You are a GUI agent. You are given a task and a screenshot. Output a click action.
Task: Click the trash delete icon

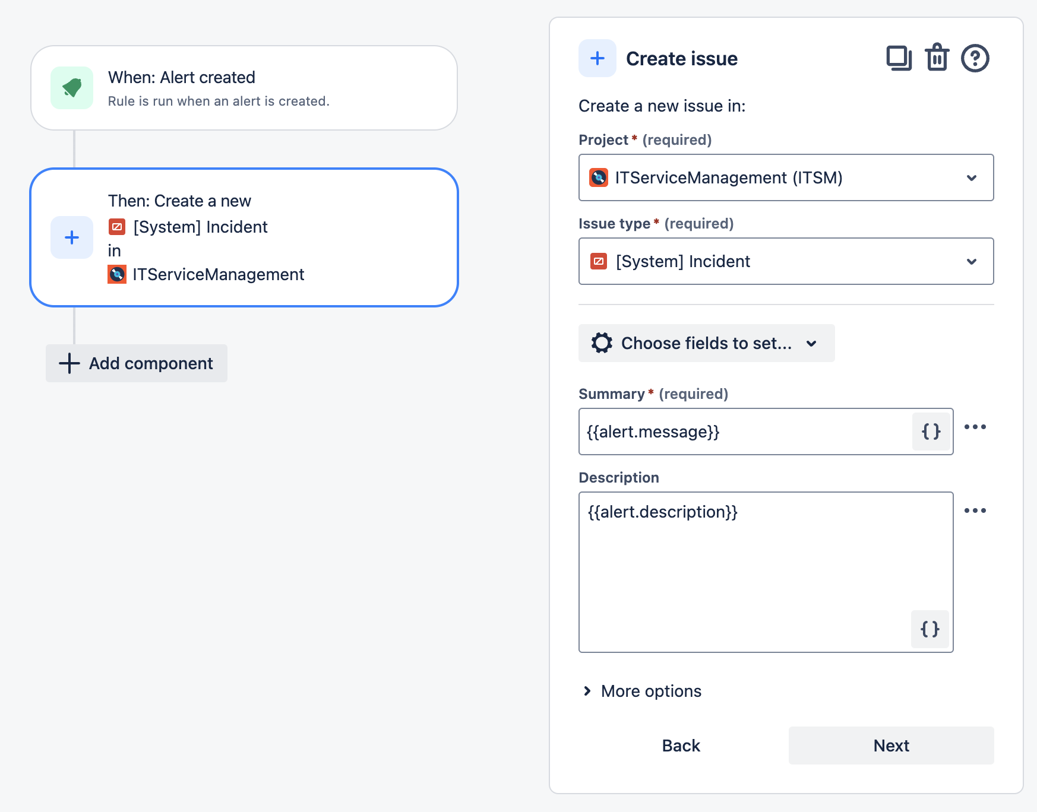937,58
